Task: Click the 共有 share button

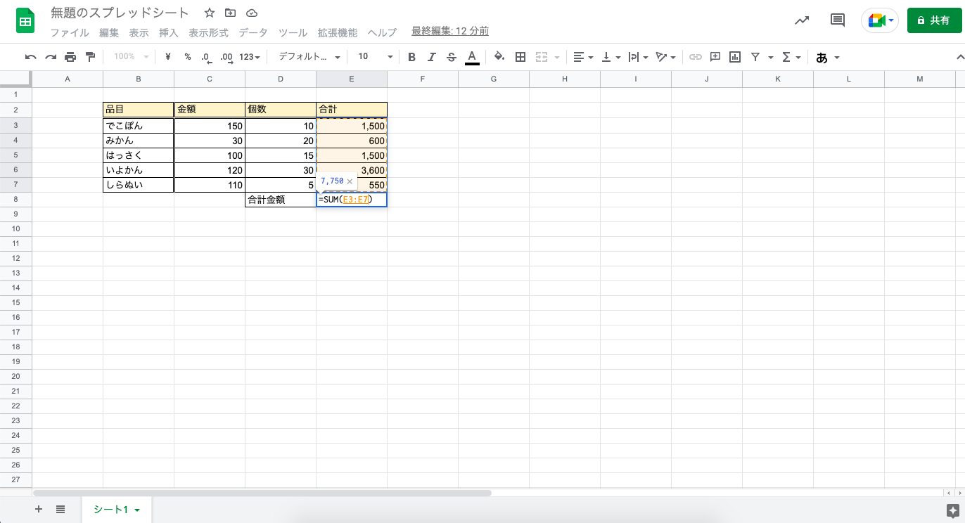Action: coord(935,20)
